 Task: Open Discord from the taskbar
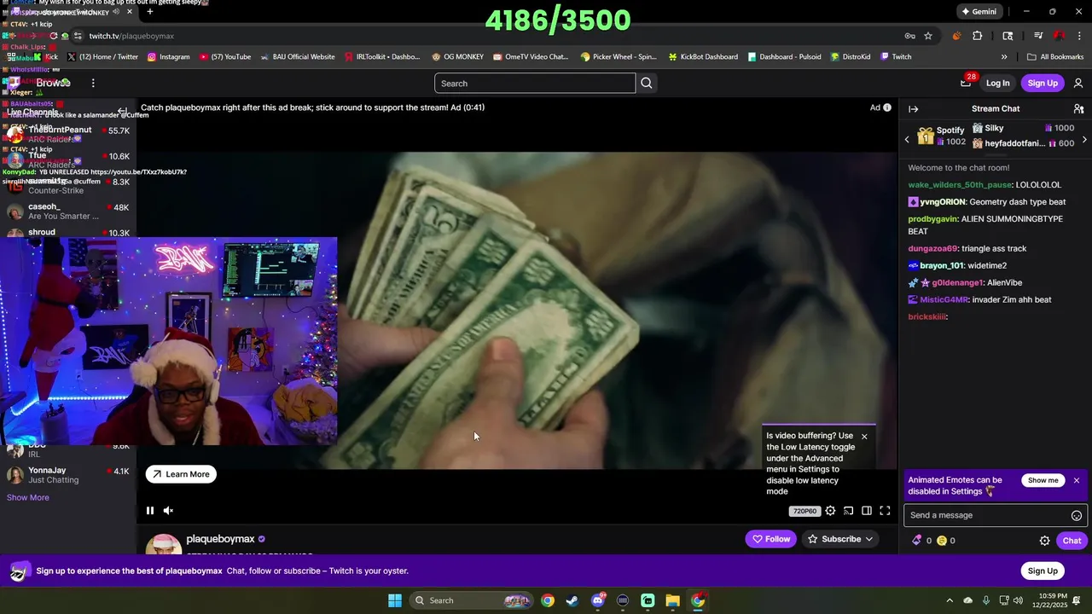(598, 600)
